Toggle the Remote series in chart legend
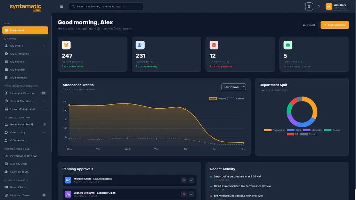 pyautogui.click(x=236, y=99)
